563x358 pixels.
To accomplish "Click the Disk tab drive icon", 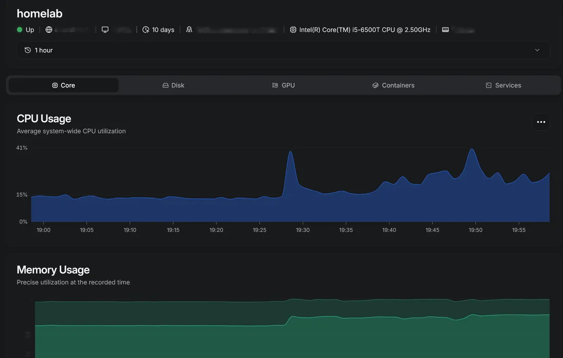I will [x=165, y=85].
